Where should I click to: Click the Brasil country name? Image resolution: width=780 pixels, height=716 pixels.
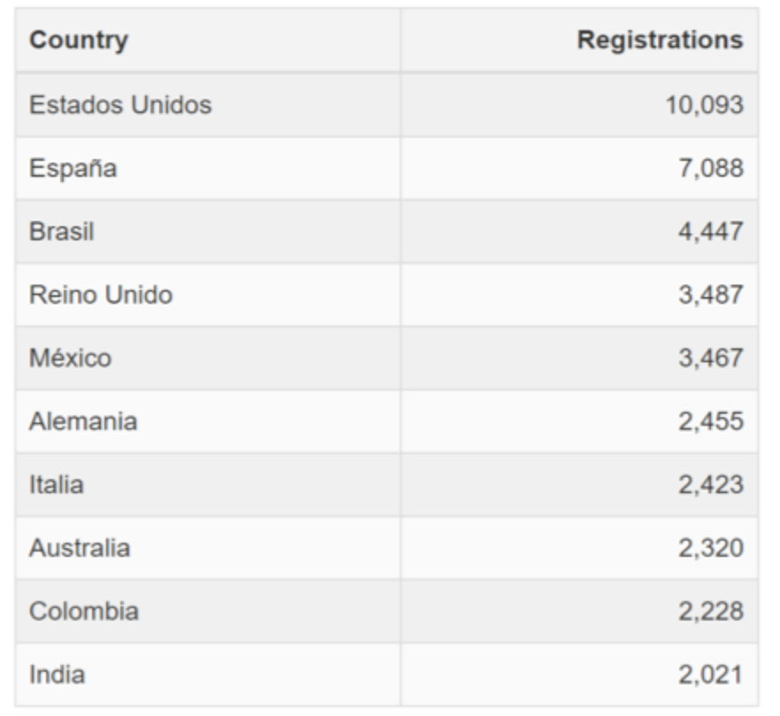[x=62, y=232]
